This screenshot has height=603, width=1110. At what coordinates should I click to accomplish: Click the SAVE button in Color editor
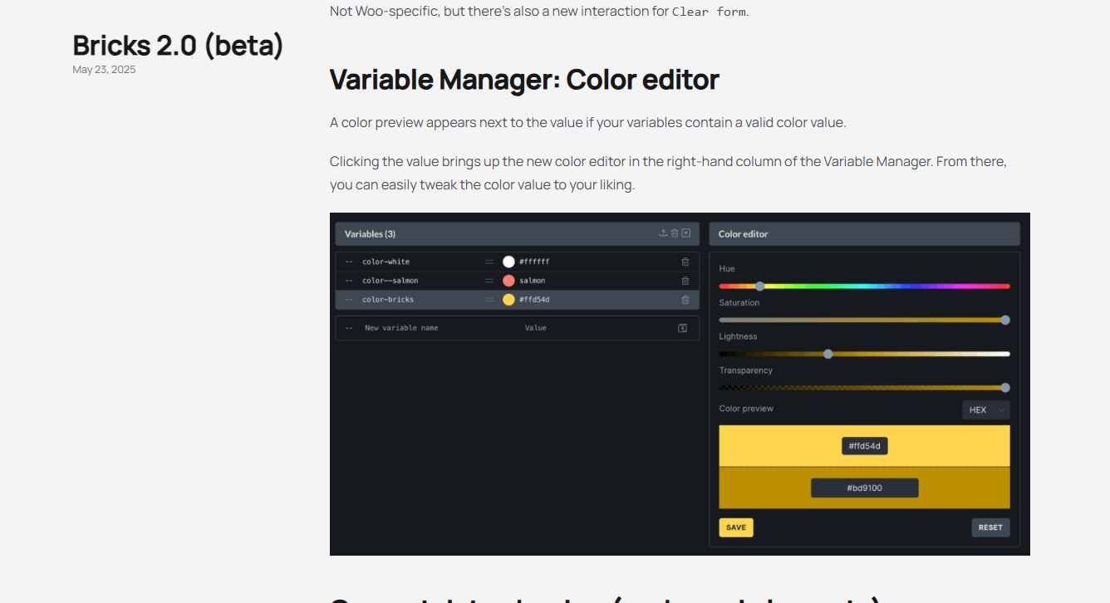click(x=736, y=527)
